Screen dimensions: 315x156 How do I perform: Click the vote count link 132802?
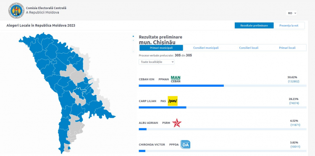pos(294,81)
